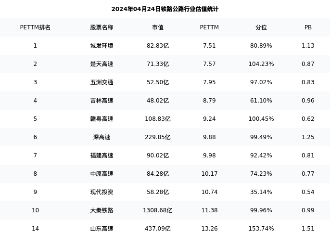Click the 1308.68亿 market value cell

click(158, 210)
